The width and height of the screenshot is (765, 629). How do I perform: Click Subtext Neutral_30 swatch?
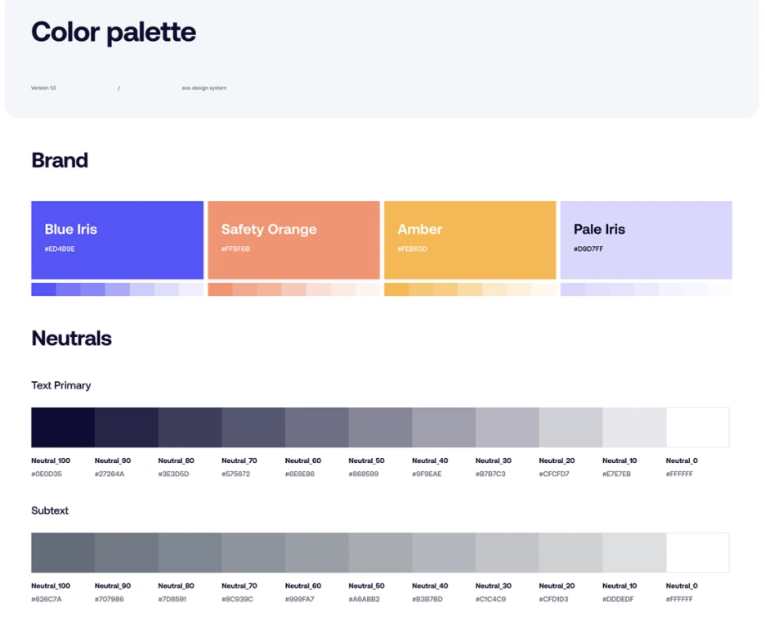tap(507, 553)
